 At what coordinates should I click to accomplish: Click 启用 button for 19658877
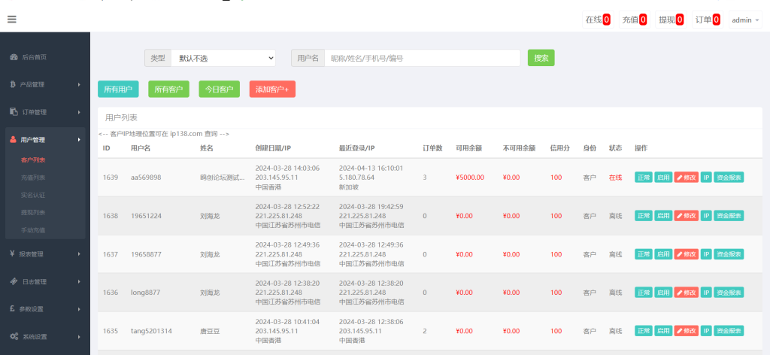pos(663,254)
